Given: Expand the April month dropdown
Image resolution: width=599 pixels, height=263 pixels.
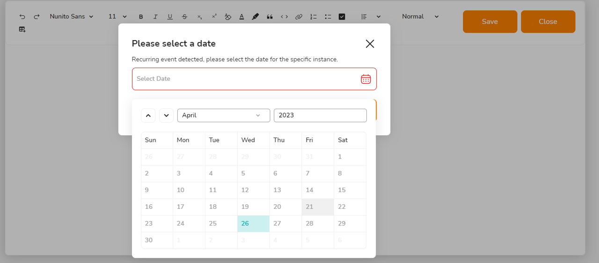Looking at the screenshot, I should point(224,115).
